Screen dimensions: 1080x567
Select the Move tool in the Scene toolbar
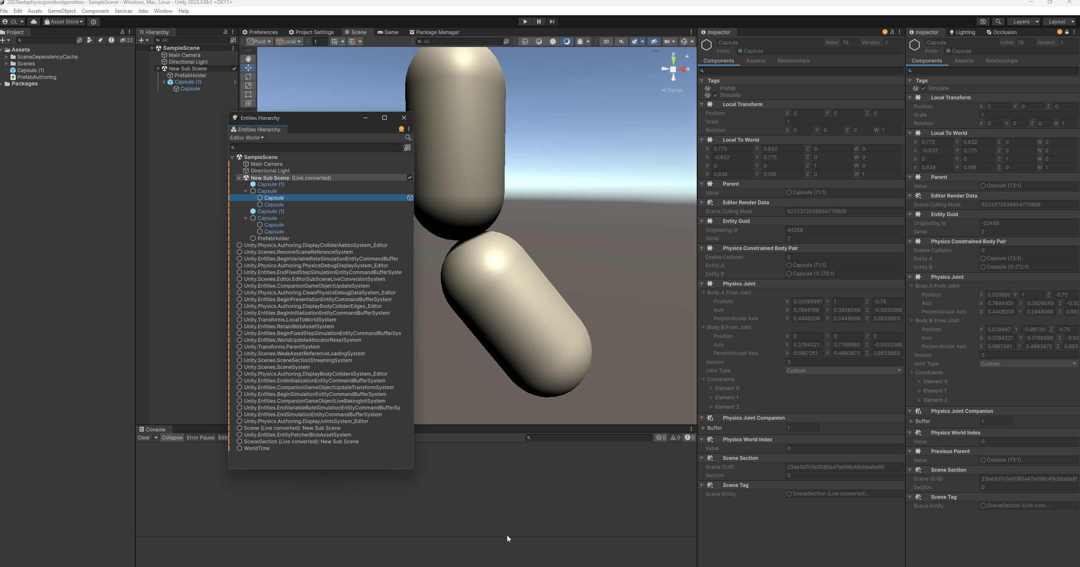point(248,68)
